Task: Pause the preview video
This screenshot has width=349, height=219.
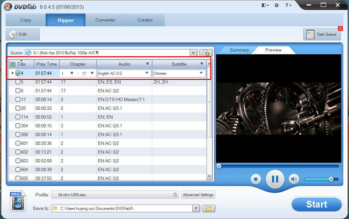Action: coord(275,179)
